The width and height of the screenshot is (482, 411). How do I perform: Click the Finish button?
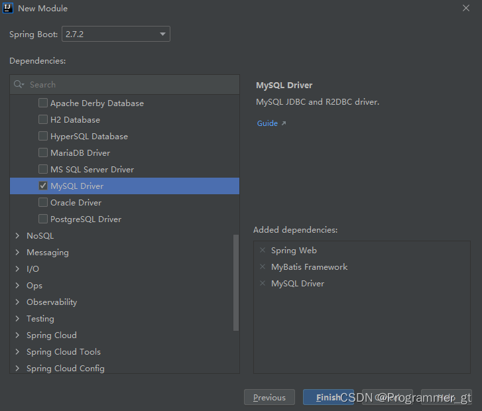pyautogui.click(x=328, y=397)
